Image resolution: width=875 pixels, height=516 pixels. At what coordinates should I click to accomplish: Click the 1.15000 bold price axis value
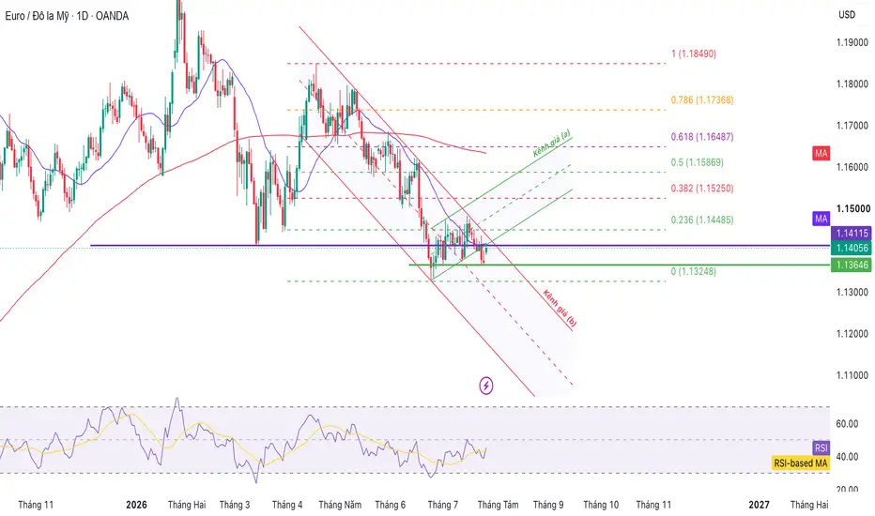[852, 208]
